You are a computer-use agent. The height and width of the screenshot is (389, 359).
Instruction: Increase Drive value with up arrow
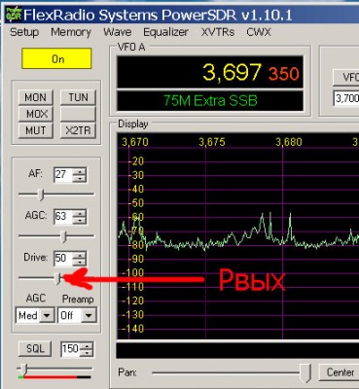click(x=80, y=255)
